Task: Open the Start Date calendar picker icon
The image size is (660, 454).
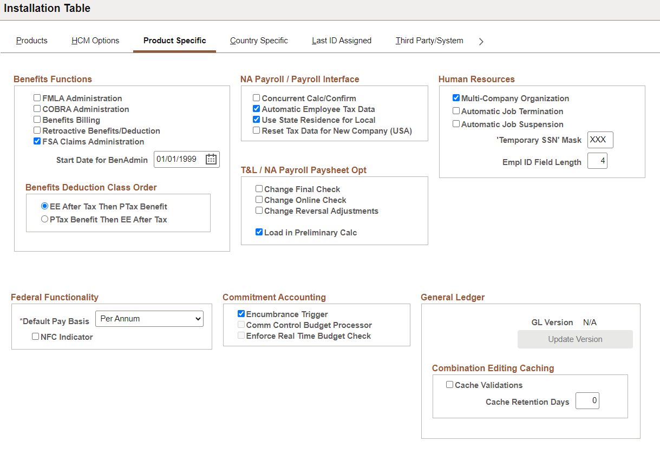Action: (x=211, y=159)
